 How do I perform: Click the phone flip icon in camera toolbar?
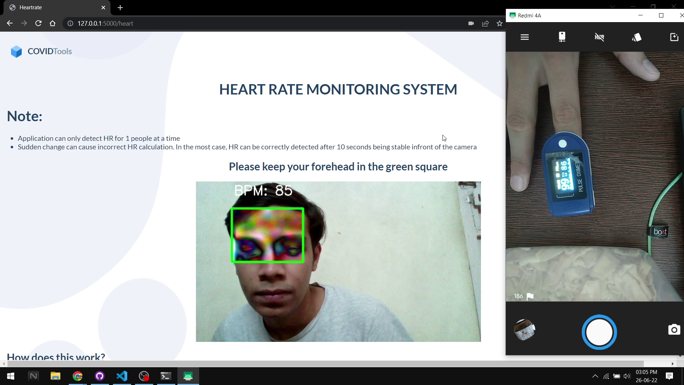tap(562, 37)
